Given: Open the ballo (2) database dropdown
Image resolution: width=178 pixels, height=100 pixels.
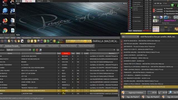Looking at the screenshot, I should tap(19, 50).
